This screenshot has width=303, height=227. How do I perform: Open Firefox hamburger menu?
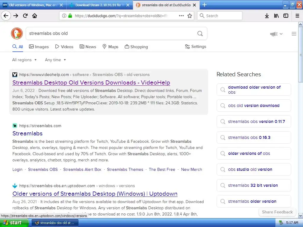coord(297,16)
